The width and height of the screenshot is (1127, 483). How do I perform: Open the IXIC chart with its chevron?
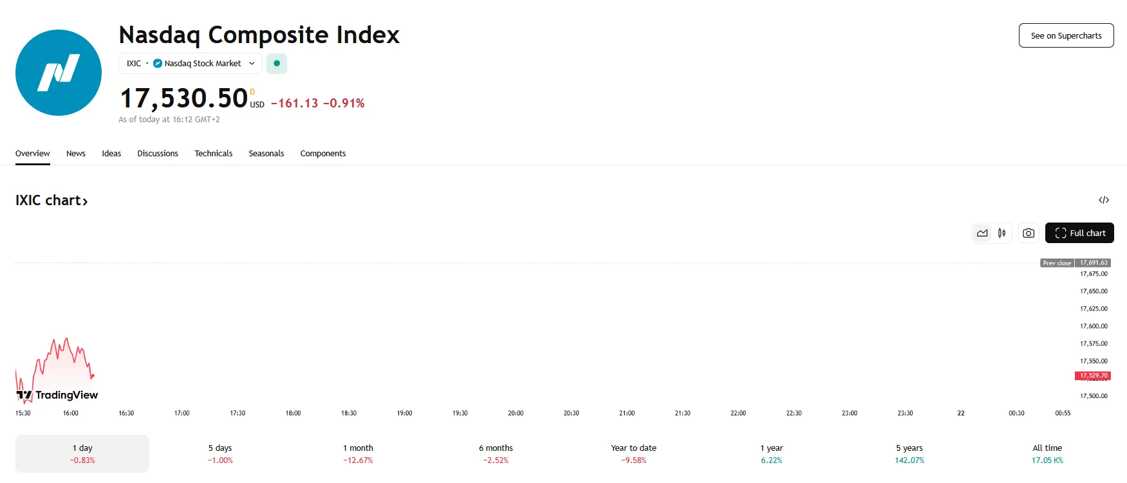click(x=84, y=201)
